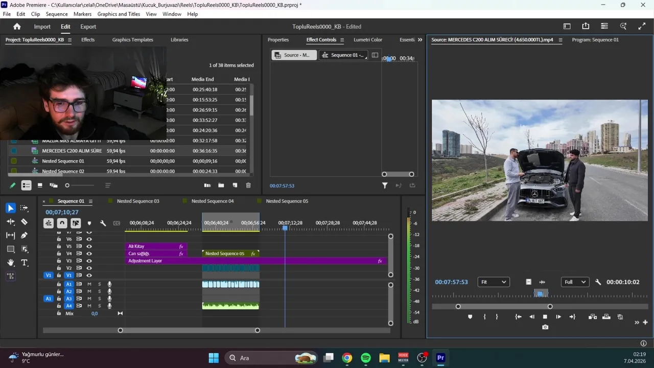Stop playback in the Source monitor
This screenshot has height=368, width=654.
pos(545,317)
